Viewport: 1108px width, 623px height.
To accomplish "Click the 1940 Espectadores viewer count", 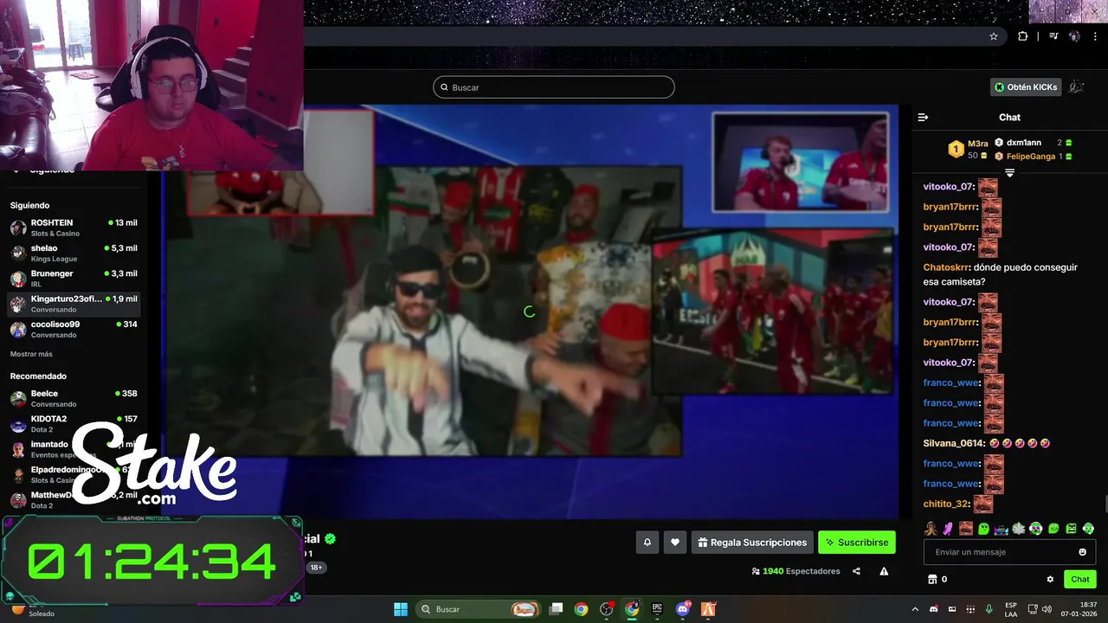I will pyautogui.click(x=796, y=571).
